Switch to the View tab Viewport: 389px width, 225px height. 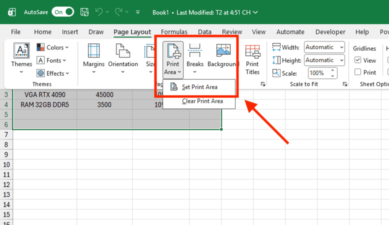coord(259,32)
